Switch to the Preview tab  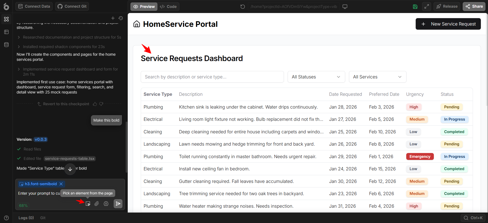point(144,6)
